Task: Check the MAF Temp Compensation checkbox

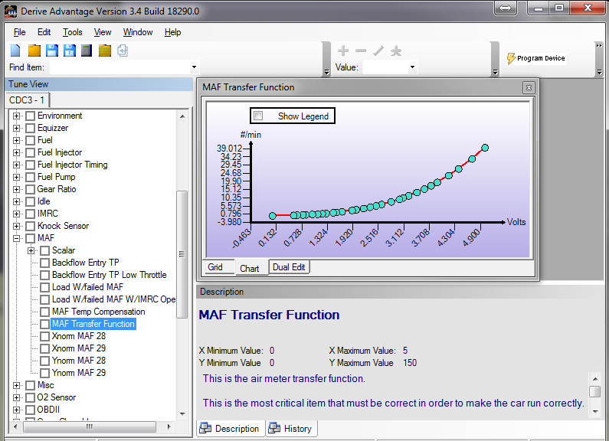Action: (x=45, y=312)
